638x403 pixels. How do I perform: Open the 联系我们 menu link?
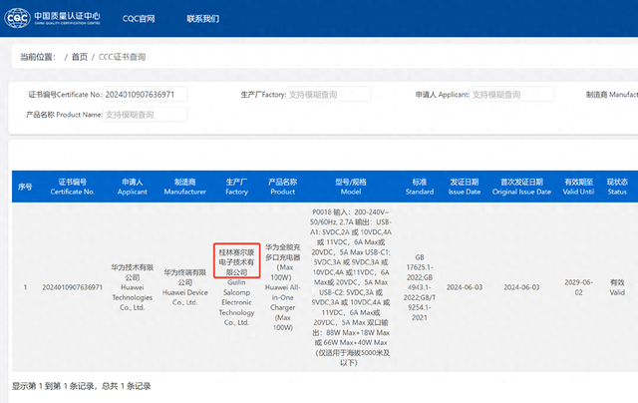coord(202,19)
